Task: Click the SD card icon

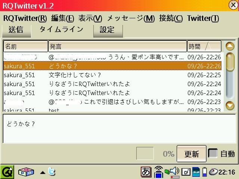Action: (196, 172)
